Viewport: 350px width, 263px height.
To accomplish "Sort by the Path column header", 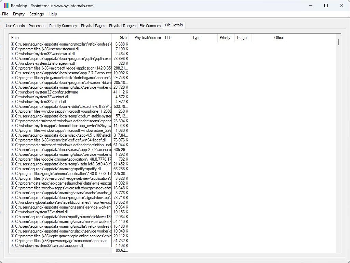I will [x=60, y=38].
